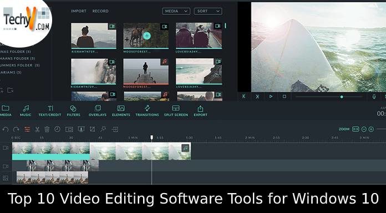Click the magic wand tool
Image resolution: width=386 pixels, height=213 pixels.
click(x=103, y=129)
